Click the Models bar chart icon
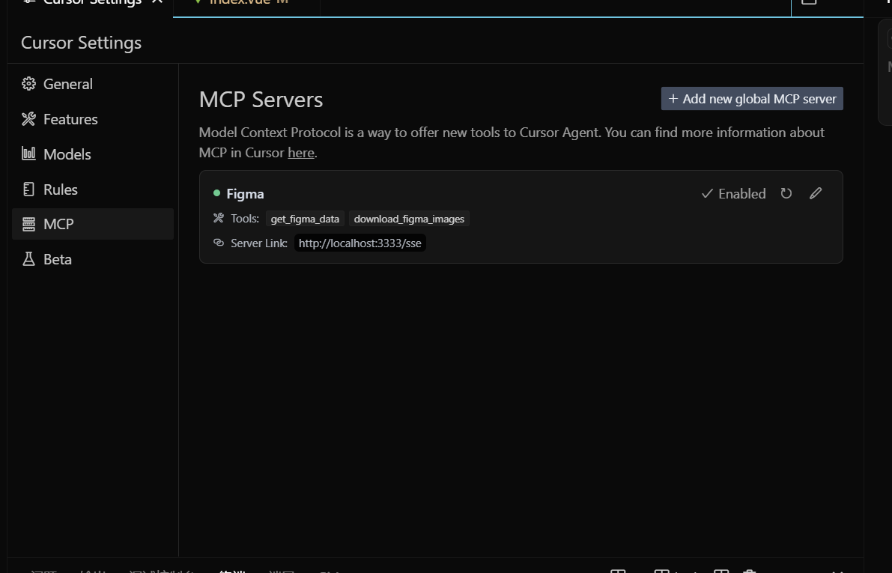Screen dimensions: 892x573 (28, 154)
